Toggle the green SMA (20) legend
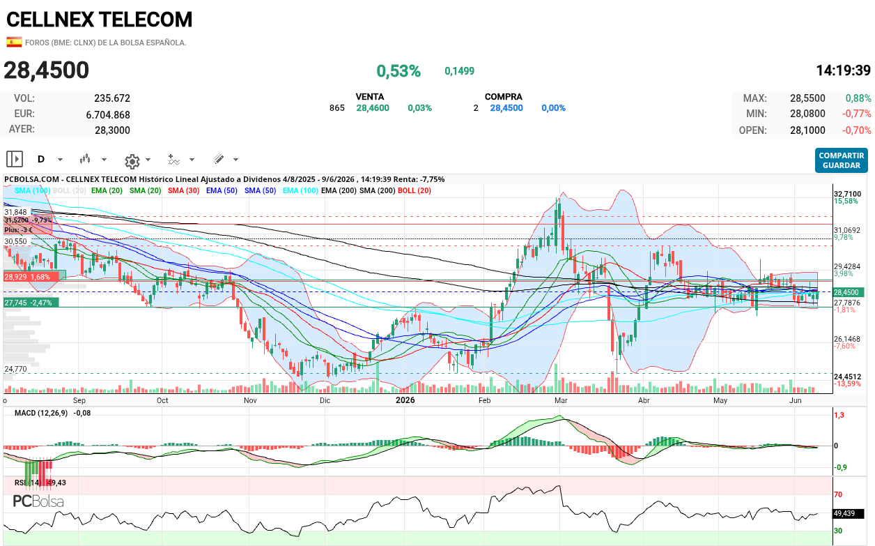Screen dimensions: 875x546 (x=146, y=190)
